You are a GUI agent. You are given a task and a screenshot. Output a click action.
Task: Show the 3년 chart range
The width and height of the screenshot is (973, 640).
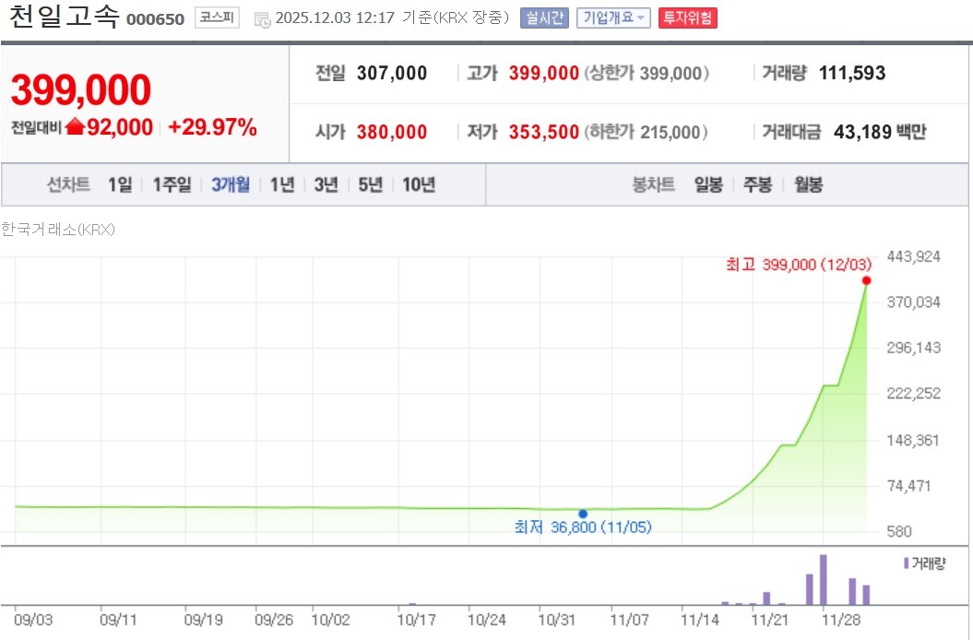click(326, 184)
